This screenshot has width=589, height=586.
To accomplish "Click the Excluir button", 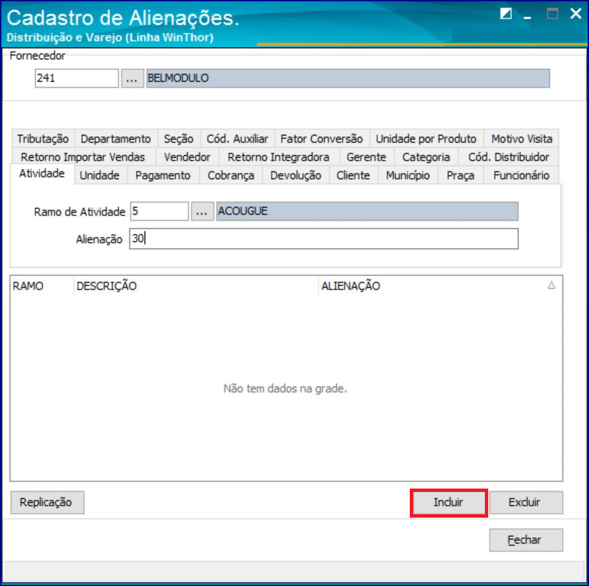I will pyautogui.click(x=525, y=502).
